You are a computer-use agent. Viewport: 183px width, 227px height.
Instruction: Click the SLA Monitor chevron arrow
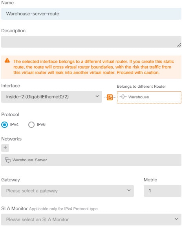[x=176, y=219]
